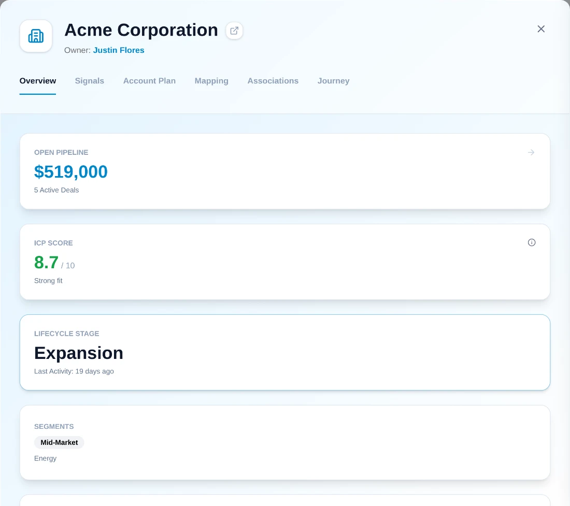The height and width of the screenshot is (506, 570).
Task: Click the ICP SCORE label
Action: pos(53,243)
